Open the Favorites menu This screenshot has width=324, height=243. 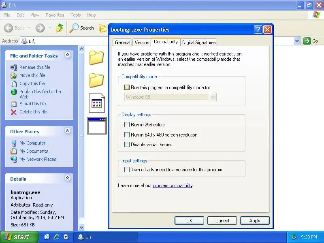click(x=55, y=15)
